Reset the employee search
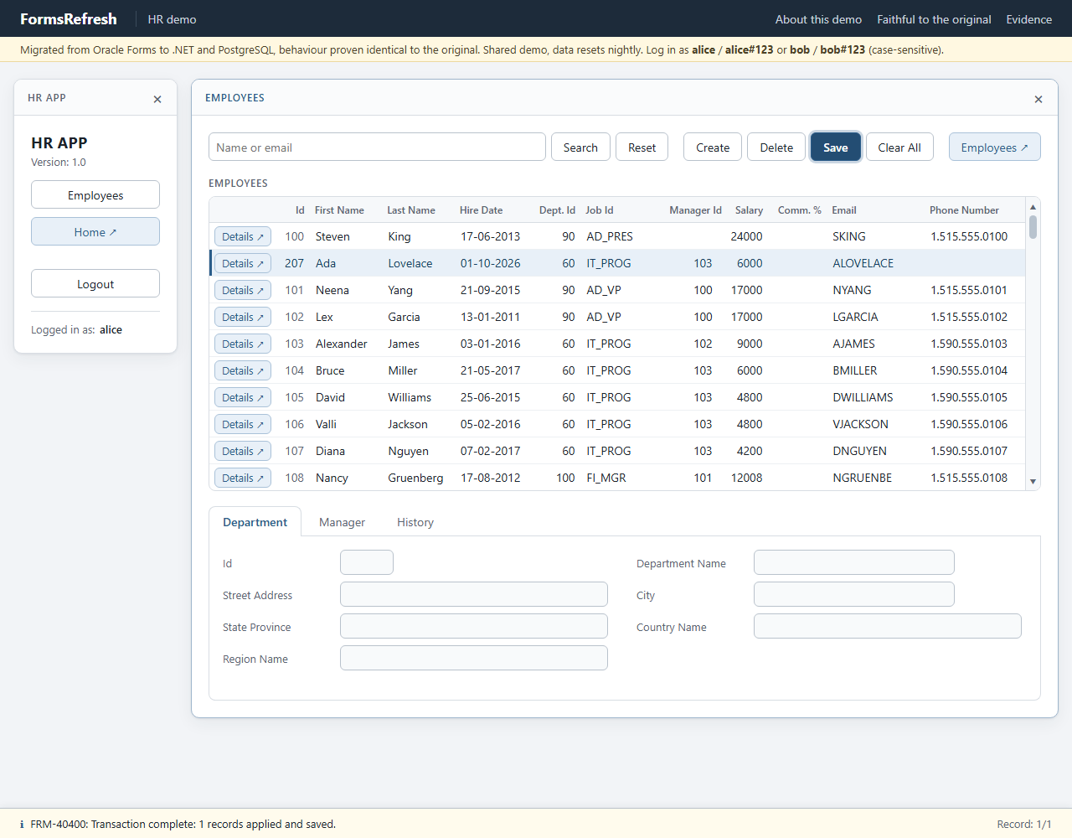The image size is (1072, 838). [x=642, y=147]
